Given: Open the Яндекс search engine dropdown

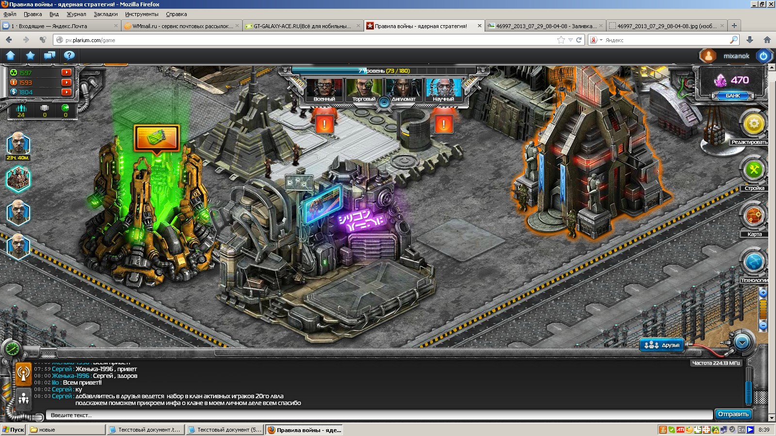Looking at the screenshot, I should coord(596,40).
